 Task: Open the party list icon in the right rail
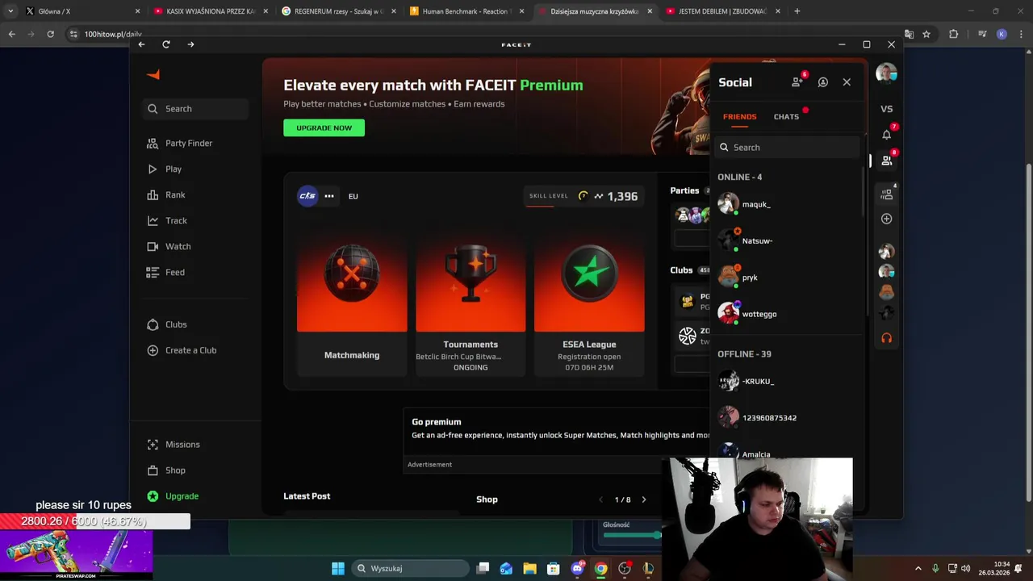click(886, 194)
